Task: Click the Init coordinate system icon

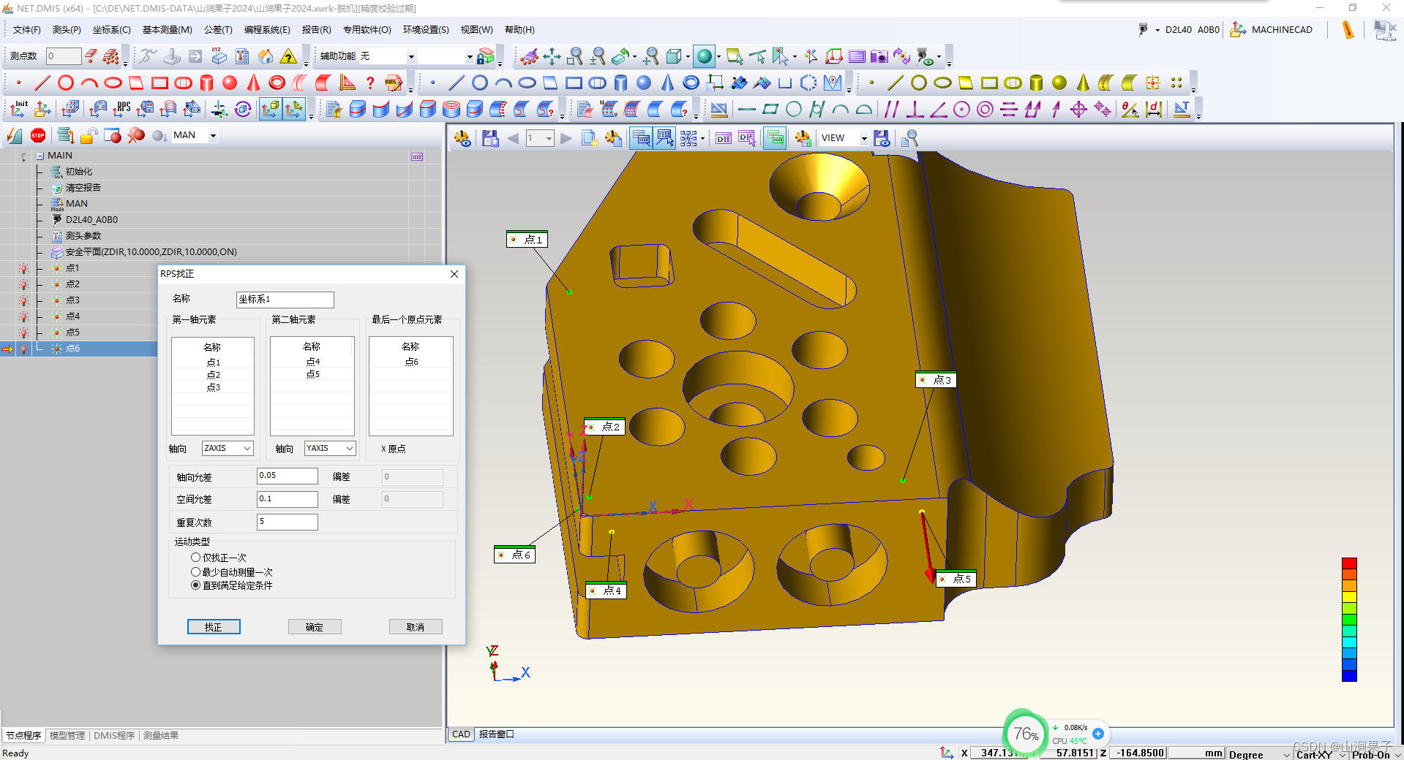Action: pyautogui.click(x=18, y=109)
